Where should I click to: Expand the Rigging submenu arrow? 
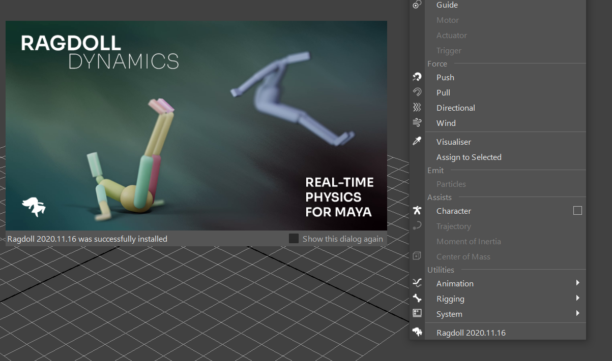tap(578, 298)
